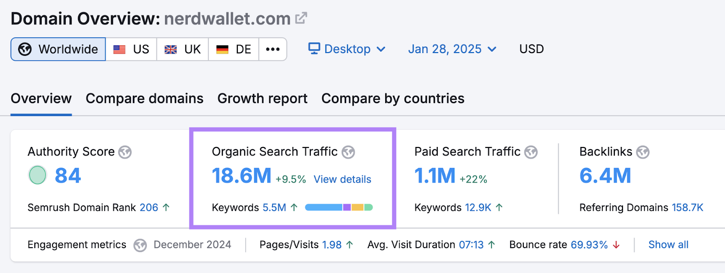Click the up arrow next to Avg. Visit Duration
The width and height of the screenshot is (725, 273).
[492, 244]
